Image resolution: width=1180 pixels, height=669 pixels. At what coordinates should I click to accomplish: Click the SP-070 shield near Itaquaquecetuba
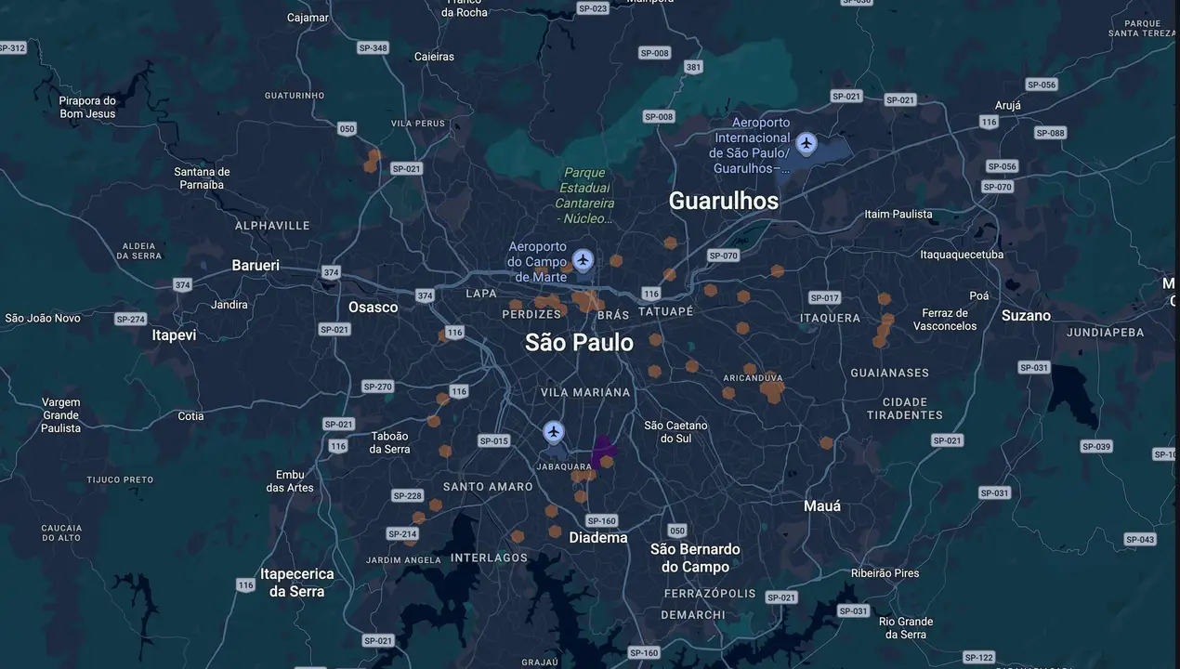point(997,187)
